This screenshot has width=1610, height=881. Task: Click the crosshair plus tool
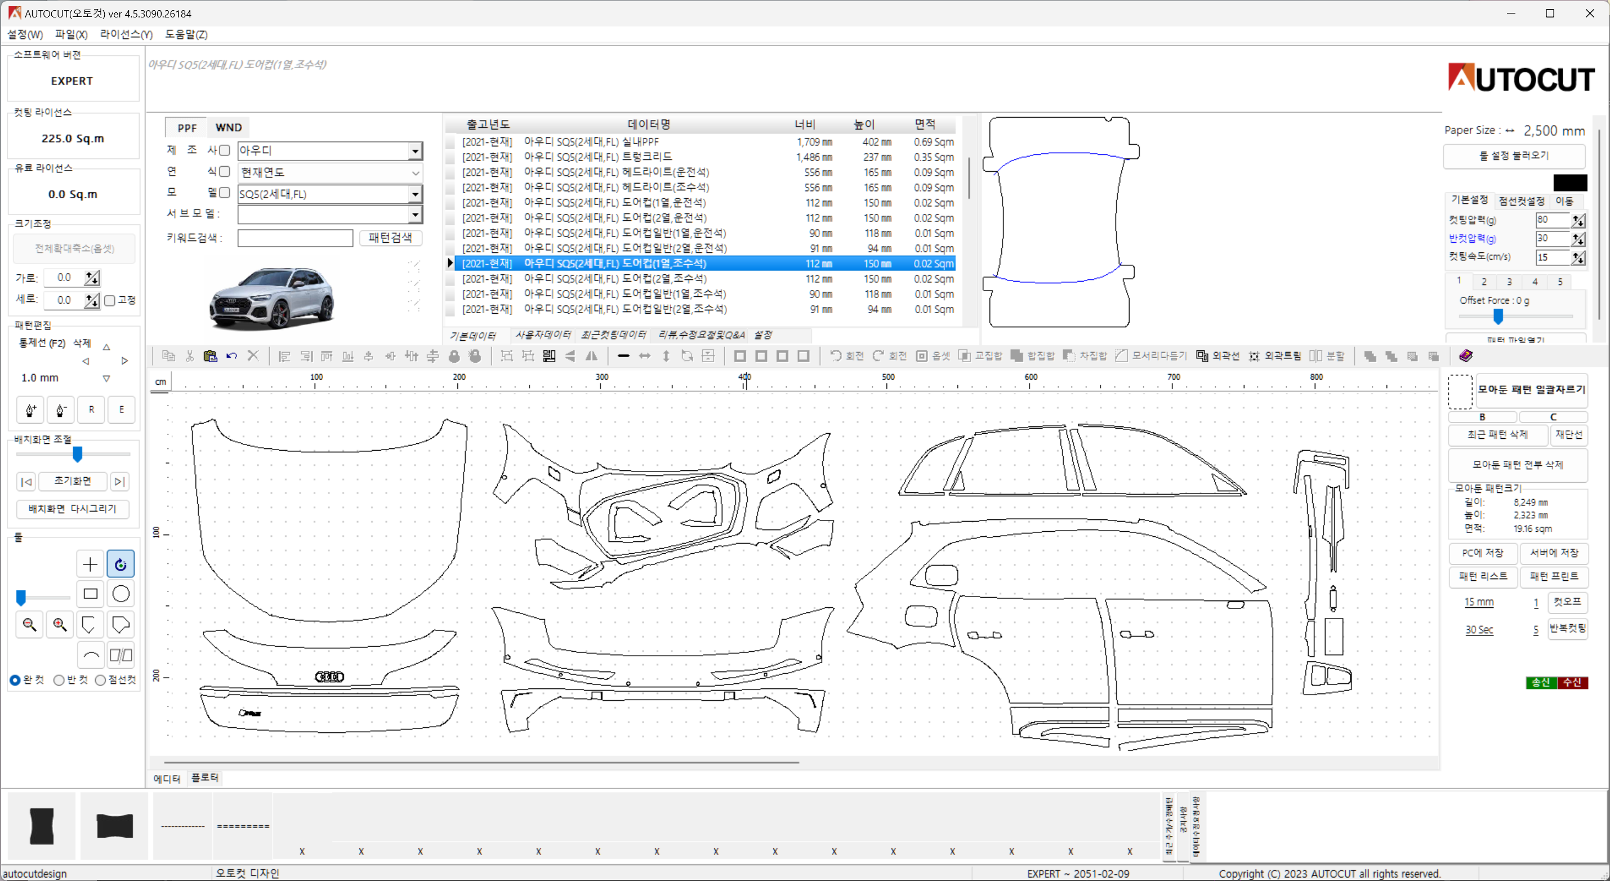90,564
